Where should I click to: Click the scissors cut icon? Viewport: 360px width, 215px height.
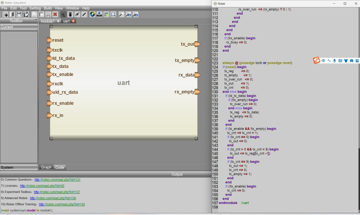[48, 14]
